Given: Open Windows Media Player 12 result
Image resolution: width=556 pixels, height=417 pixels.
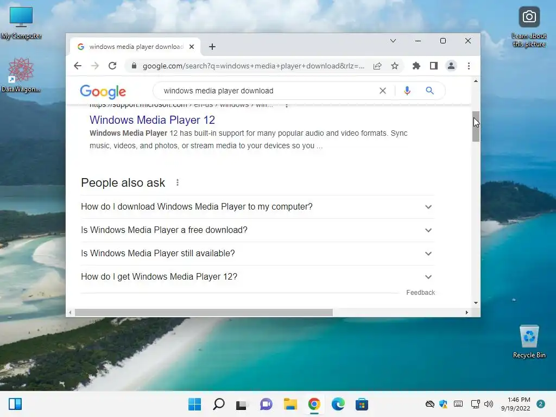Looking at the screenshot, I should tap(152, 120).
